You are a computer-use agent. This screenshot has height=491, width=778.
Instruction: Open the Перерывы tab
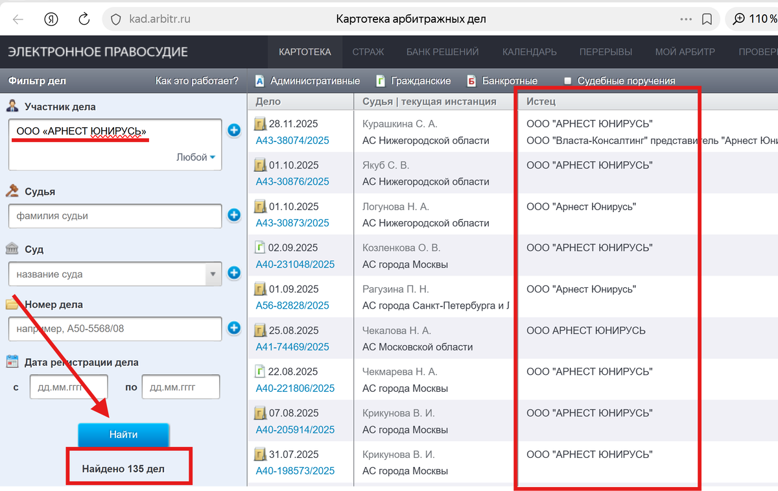[606, 52]
